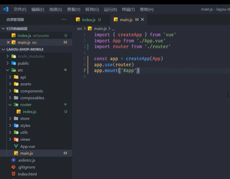Click the composables folder icon
230x179 pixels.
click(x=16, y=98)
